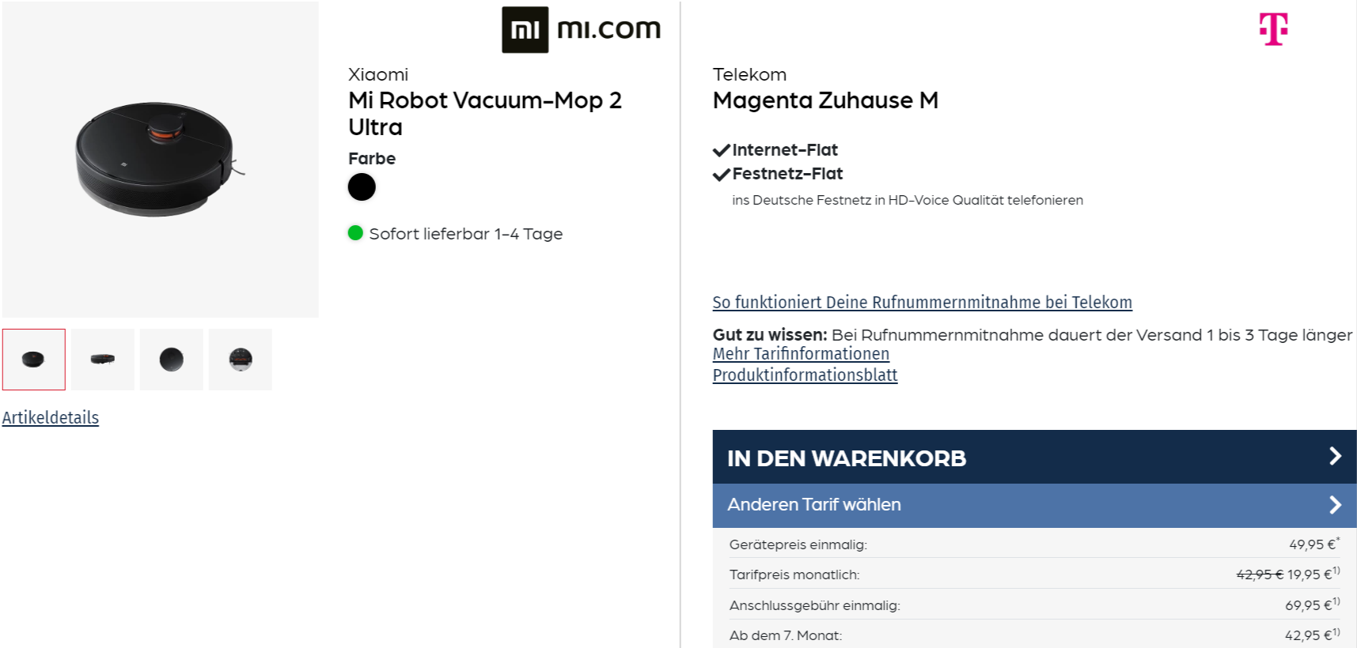Open the Rufnummernmitnahme bei Telekom link

click(x=921, y=302)
